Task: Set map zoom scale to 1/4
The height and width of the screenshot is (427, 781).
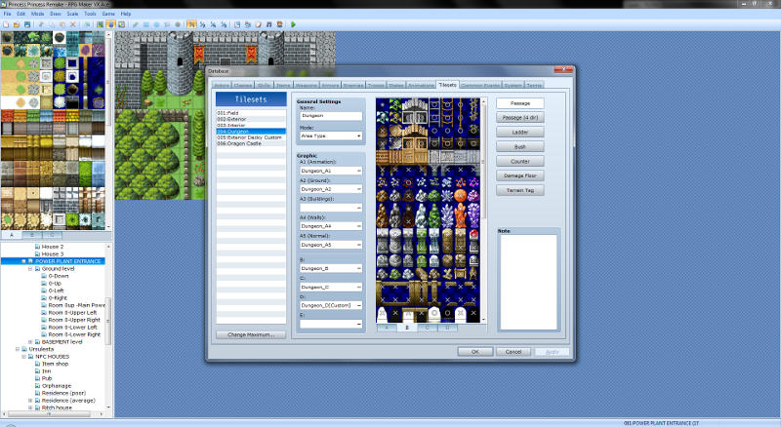Action: click(213, 24)
